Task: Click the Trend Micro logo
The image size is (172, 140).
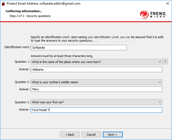Action: (153, 14)
